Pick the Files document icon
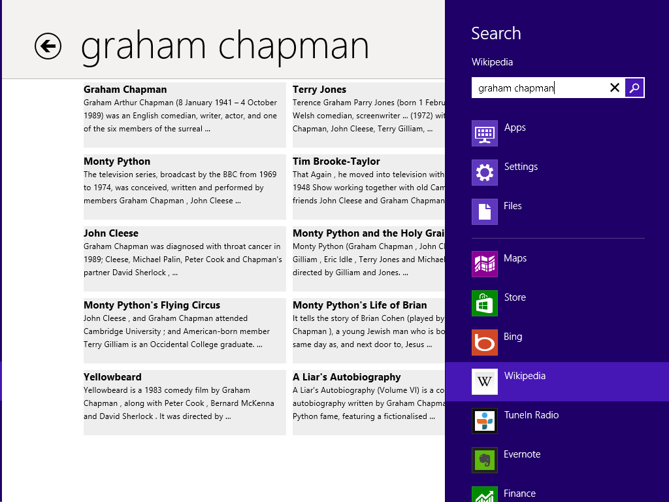This screenshot has width=669, height=502. tap(484, 212)
